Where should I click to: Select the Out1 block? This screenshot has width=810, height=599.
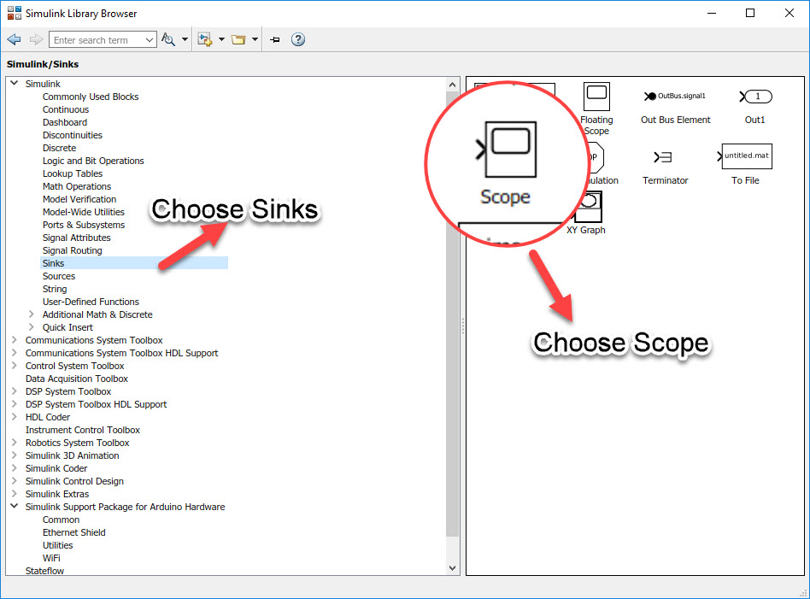[755, 97]
